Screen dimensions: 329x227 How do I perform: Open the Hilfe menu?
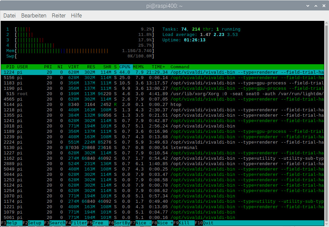[x=76, y=15]
